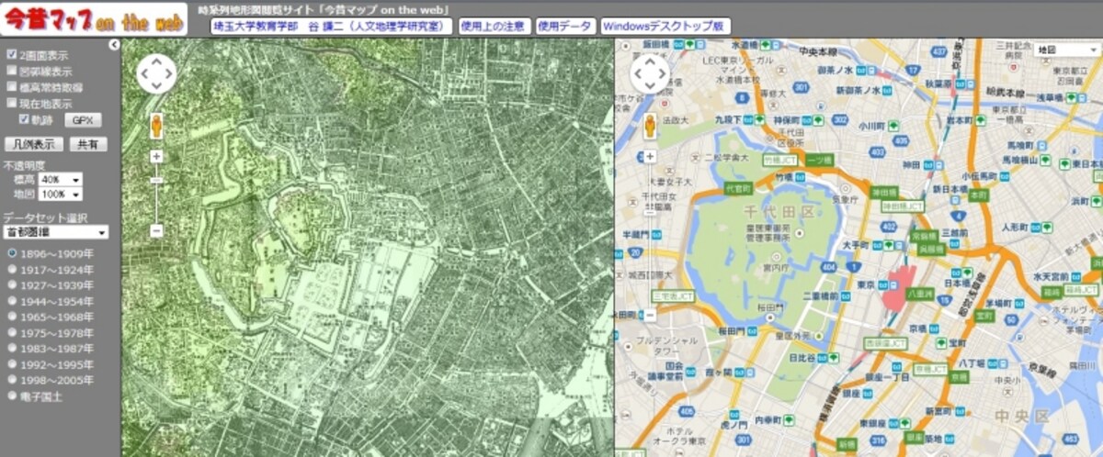Select the 1917~1924年 radio button

[x=12, y=270]
